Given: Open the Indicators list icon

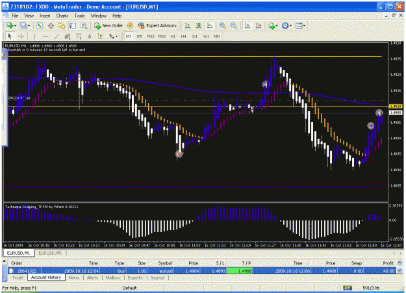Looking at the screenshot, I should point(272,25).
